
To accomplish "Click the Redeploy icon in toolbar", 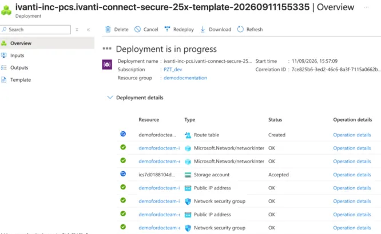I will (167, 29).
